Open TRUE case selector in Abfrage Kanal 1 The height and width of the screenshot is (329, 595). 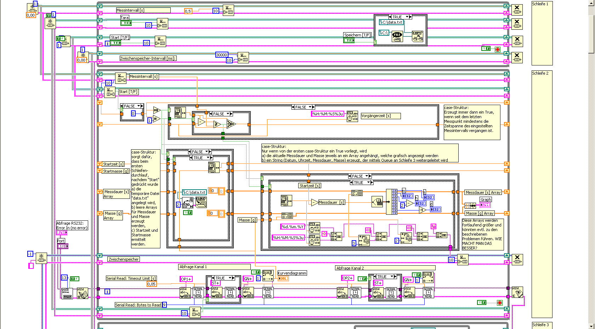223,278
